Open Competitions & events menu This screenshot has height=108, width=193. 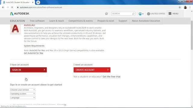pyautogui.click(x=81, y=21)
